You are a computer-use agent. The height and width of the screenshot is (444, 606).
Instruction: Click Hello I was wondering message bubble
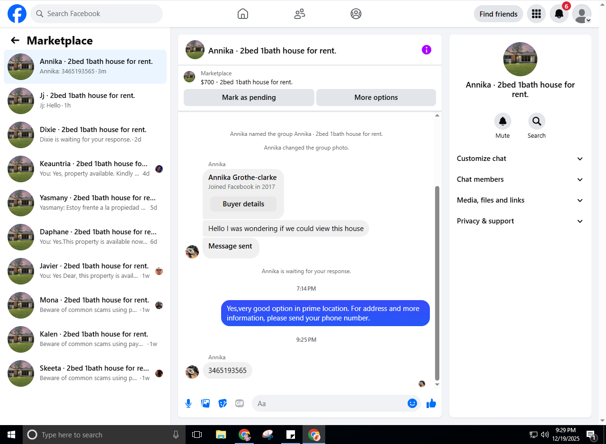coord(286,228)
